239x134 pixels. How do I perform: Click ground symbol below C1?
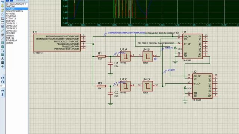click(x=110, y=74)
